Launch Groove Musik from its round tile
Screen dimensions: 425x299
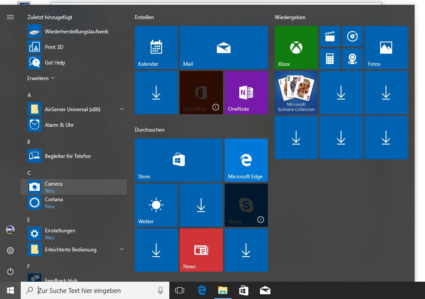point(352,36)
